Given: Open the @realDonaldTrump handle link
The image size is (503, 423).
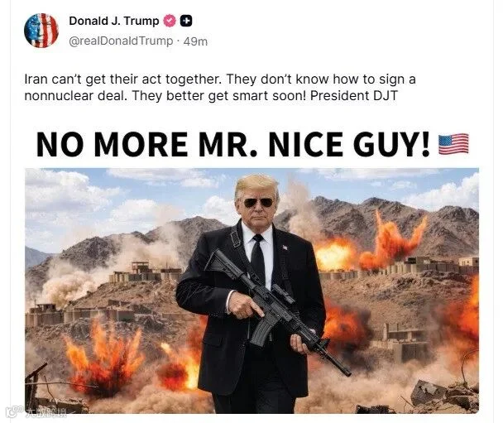Looking at the screenshot, I should (121, 41).
